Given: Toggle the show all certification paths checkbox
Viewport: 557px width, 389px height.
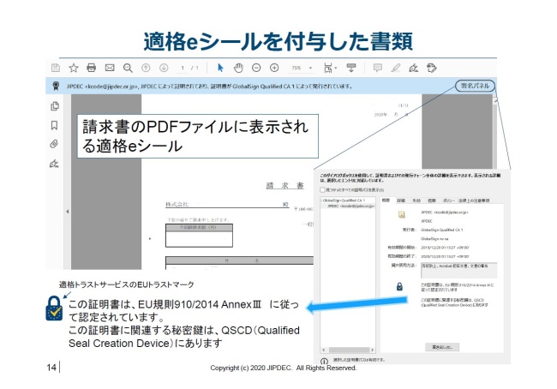Looking at the screenshot, I should coord(322,189).
